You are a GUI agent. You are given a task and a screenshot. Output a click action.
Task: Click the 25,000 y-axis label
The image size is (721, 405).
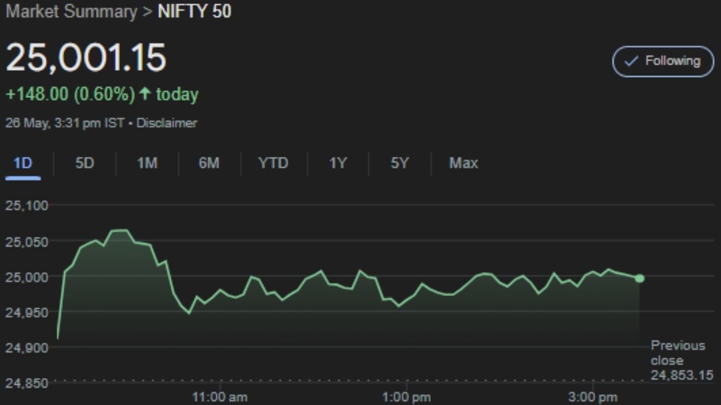click(x=26, y=276)
